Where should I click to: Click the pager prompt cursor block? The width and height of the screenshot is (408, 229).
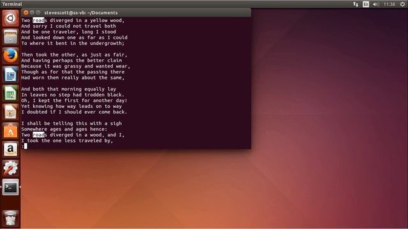point(25,146)
